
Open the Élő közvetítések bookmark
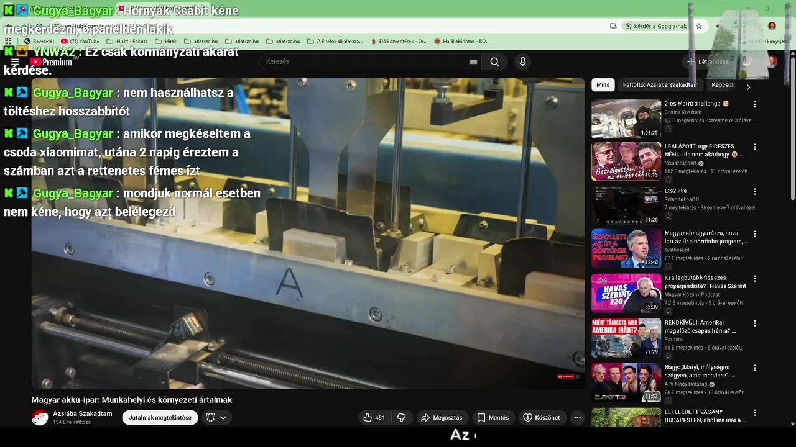pos(399,42)
